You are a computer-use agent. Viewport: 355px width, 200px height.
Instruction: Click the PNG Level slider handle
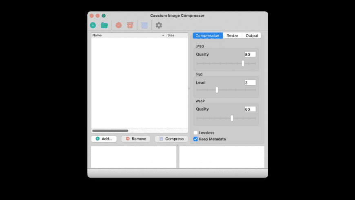click(x=217, y=90)
